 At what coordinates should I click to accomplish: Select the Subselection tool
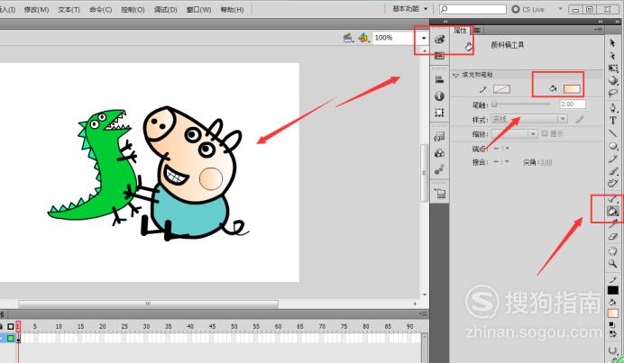[612, 56]
